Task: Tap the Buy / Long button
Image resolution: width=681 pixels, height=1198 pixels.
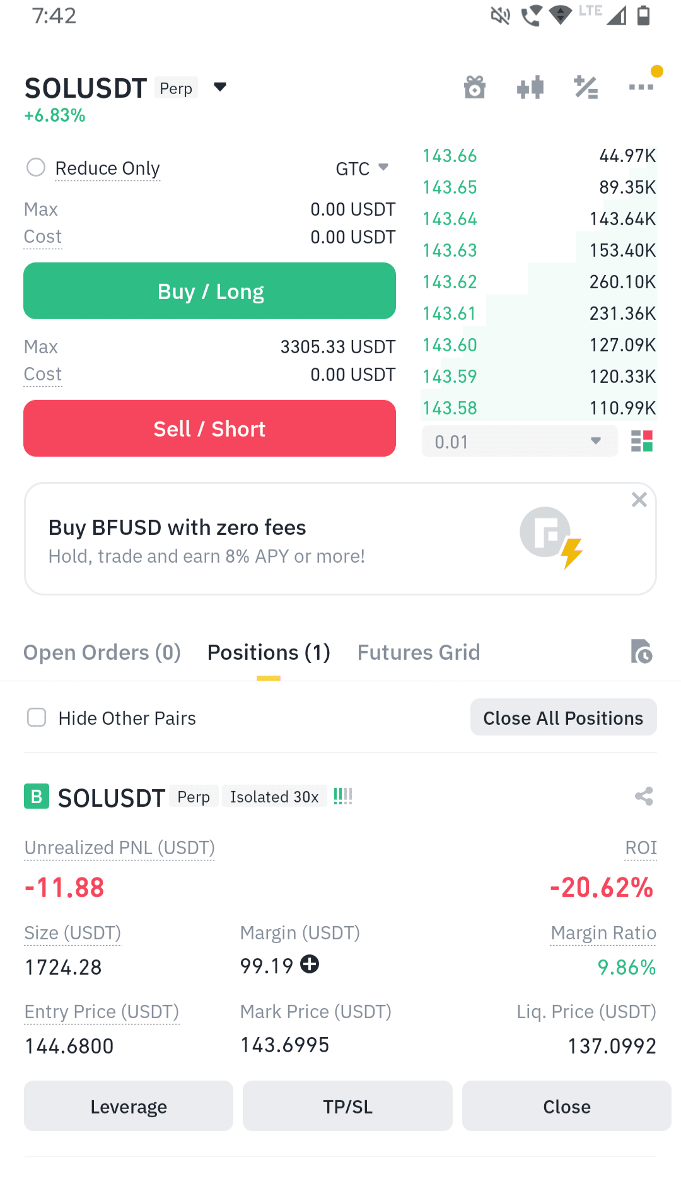Action: pyautogui.click(x=209, y=291)
